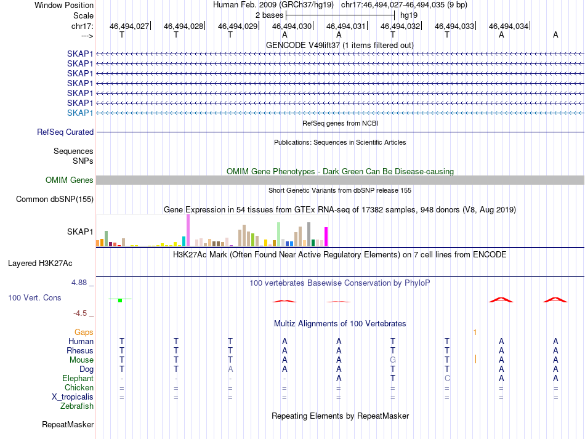Click the gray OMIM Genes bar
The image size is (585, 439).
point(340,180)
